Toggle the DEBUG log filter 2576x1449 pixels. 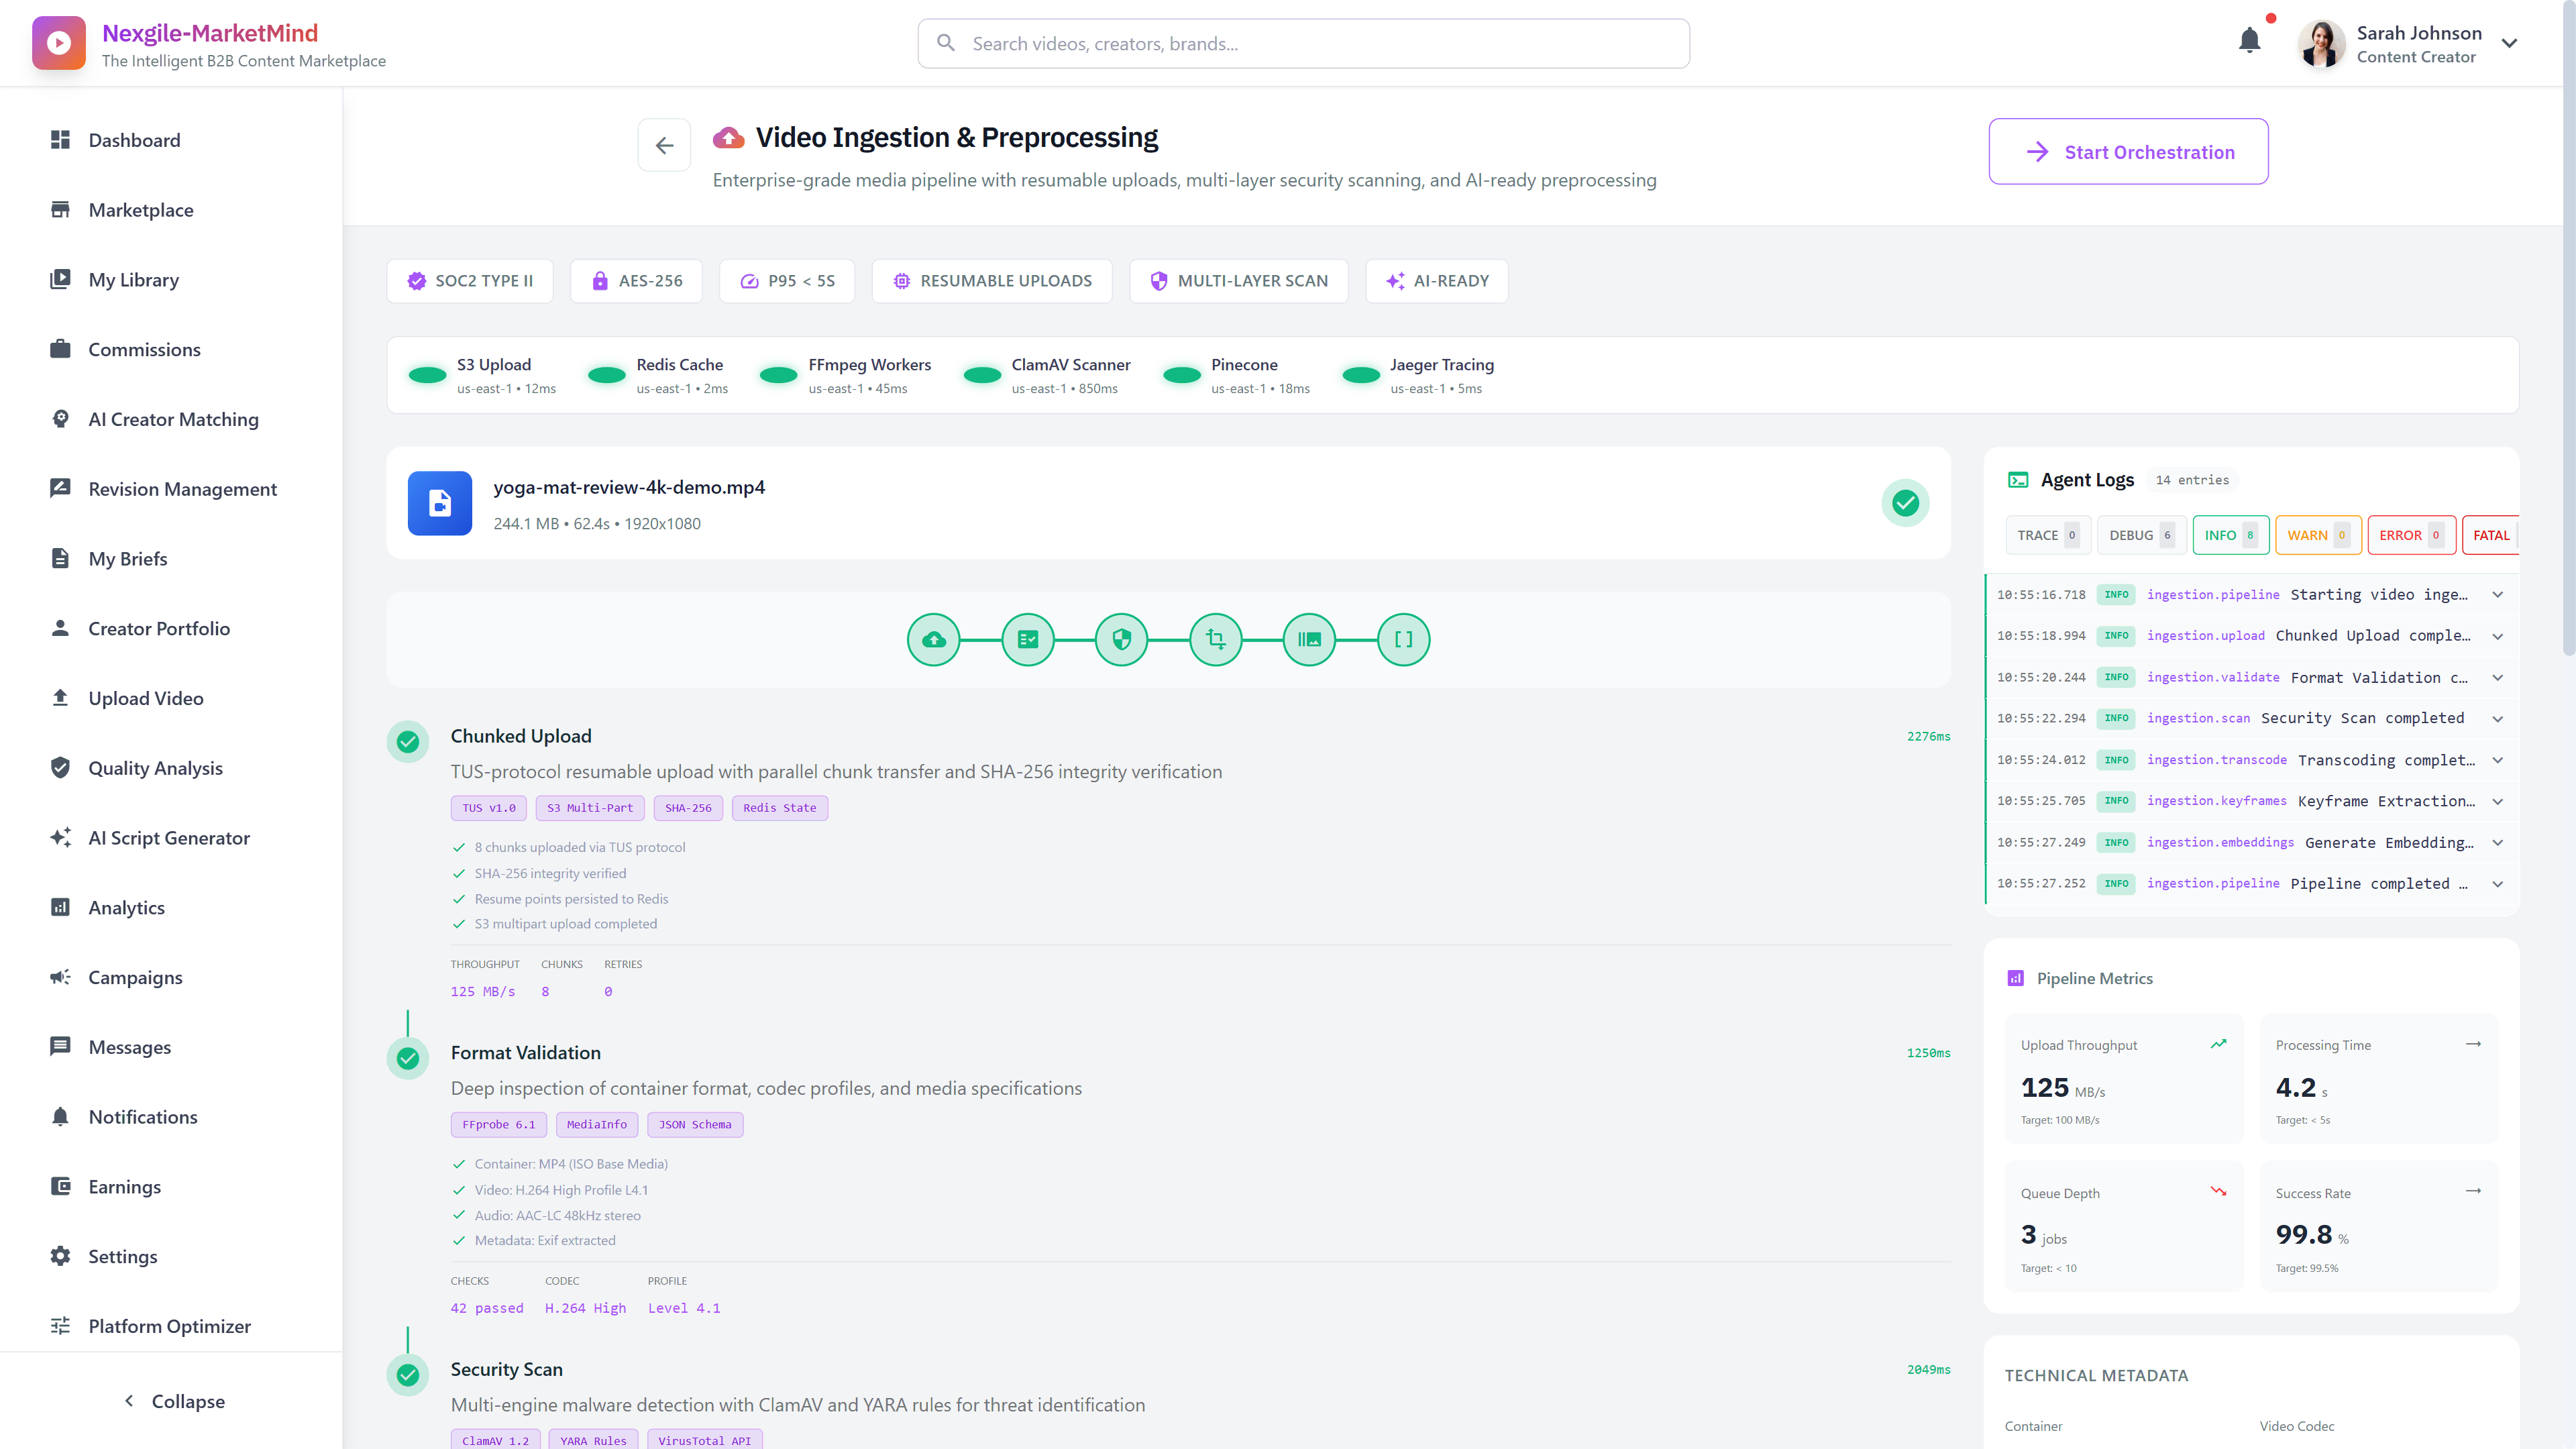[2140, 535]
